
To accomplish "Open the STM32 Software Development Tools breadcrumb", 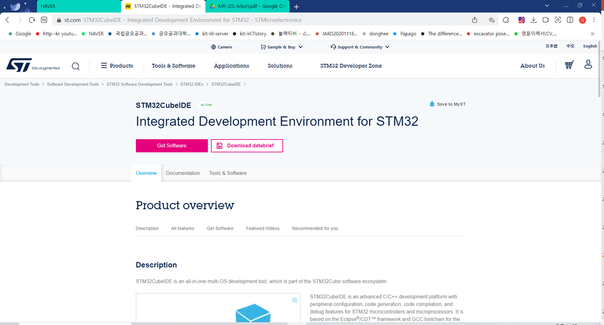I will click(139, 84).
